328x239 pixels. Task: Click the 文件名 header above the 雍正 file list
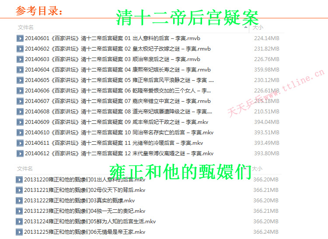25,168
